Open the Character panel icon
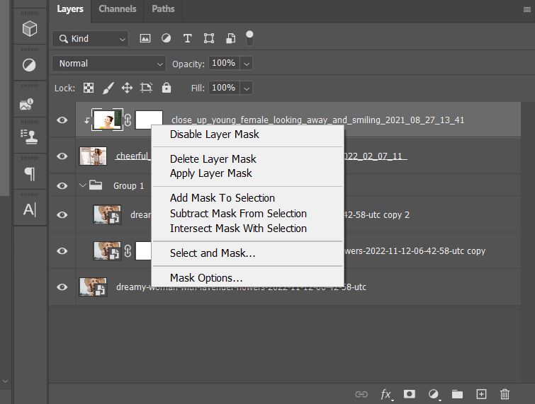535x404 pixels. pyautogui.click(x=29, y=209)
